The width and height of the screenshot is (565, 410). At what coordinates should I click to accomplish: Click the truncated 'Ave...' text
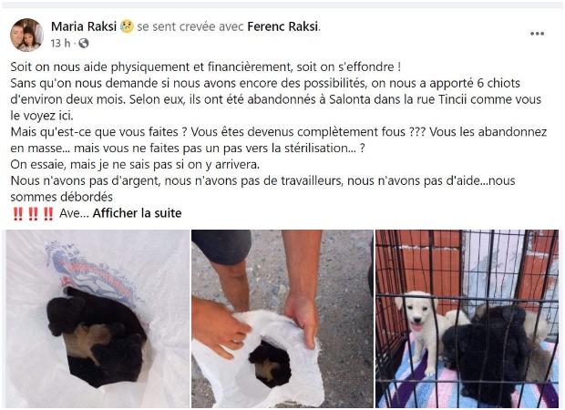74,213
